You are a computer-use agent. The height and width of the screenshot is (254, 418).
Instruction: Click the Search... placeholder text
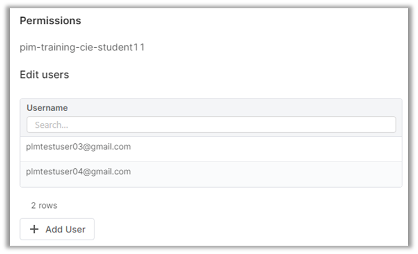pos(51,125)
